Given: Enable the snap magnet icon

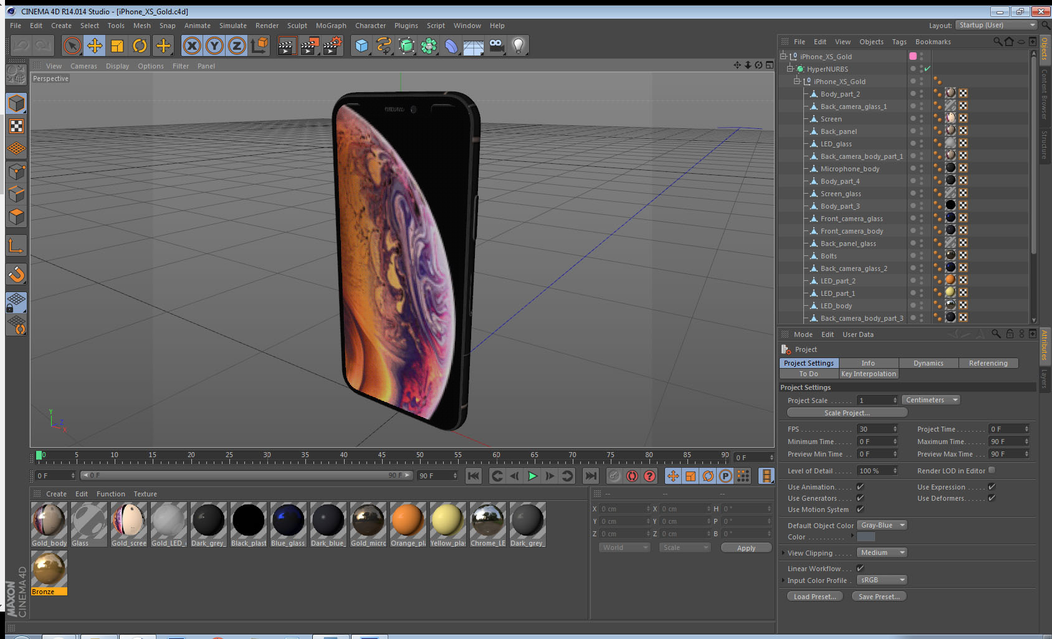Looking at the screenshot, I should coord(16,274).
